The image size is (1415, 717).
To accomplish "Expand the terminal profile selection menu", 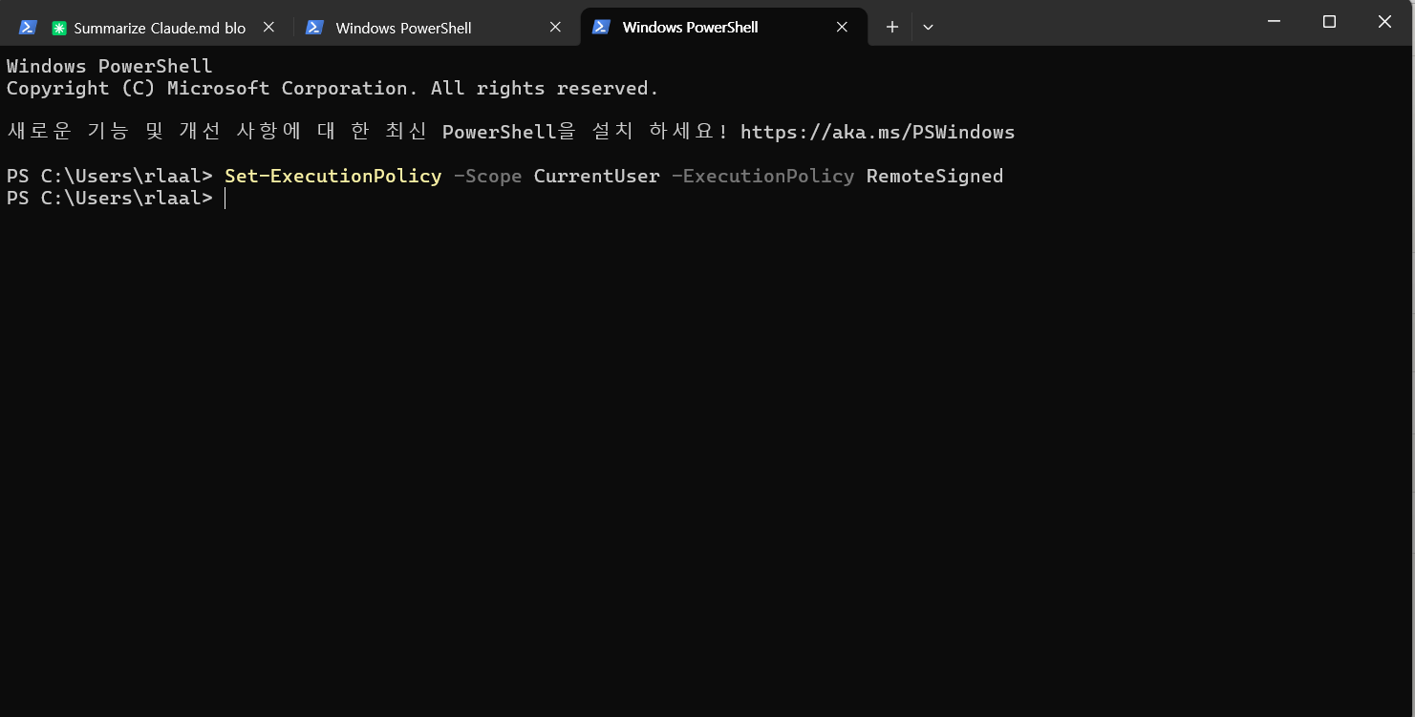I will point(928,27).
